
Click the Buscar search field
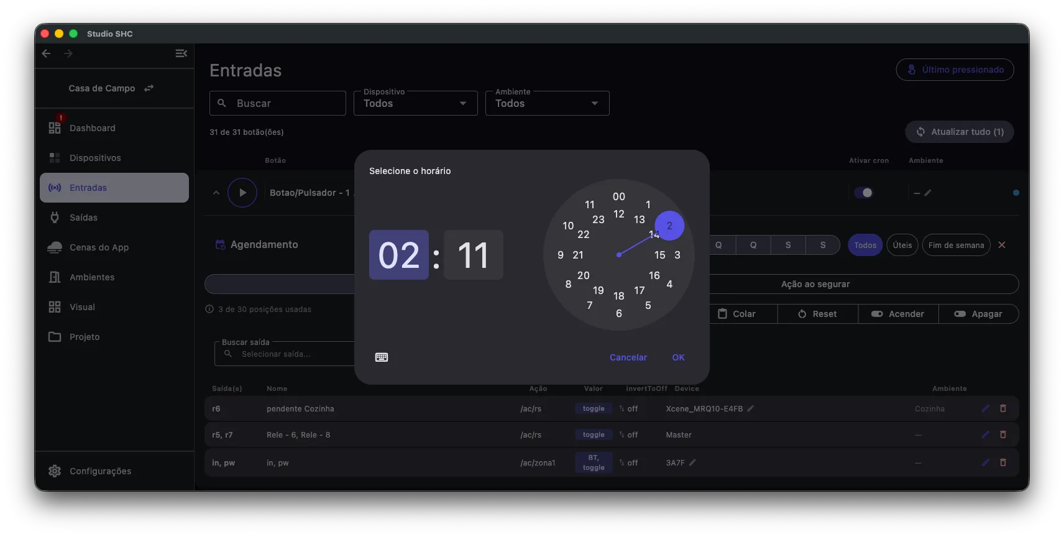click(x=278, y=103)
